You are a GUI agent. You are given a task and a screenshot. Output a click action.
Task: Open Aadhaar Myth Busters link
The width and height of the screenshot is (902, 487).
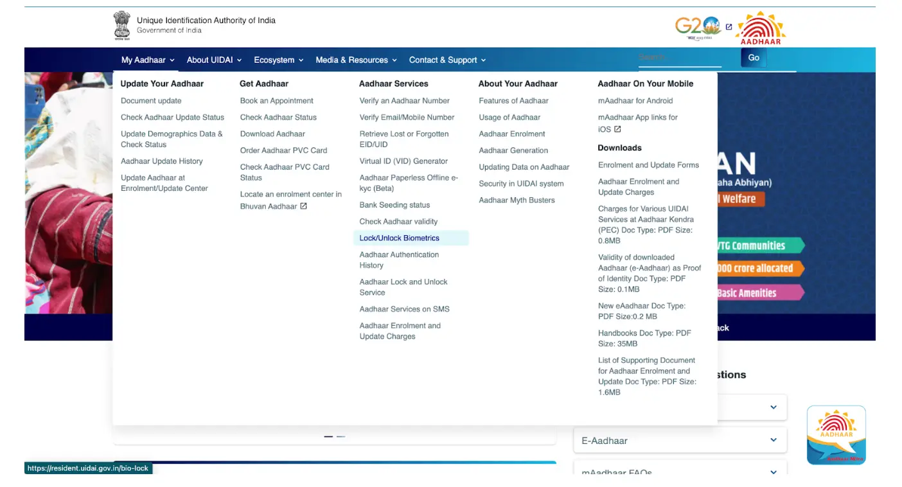click(x=517, y=200)
